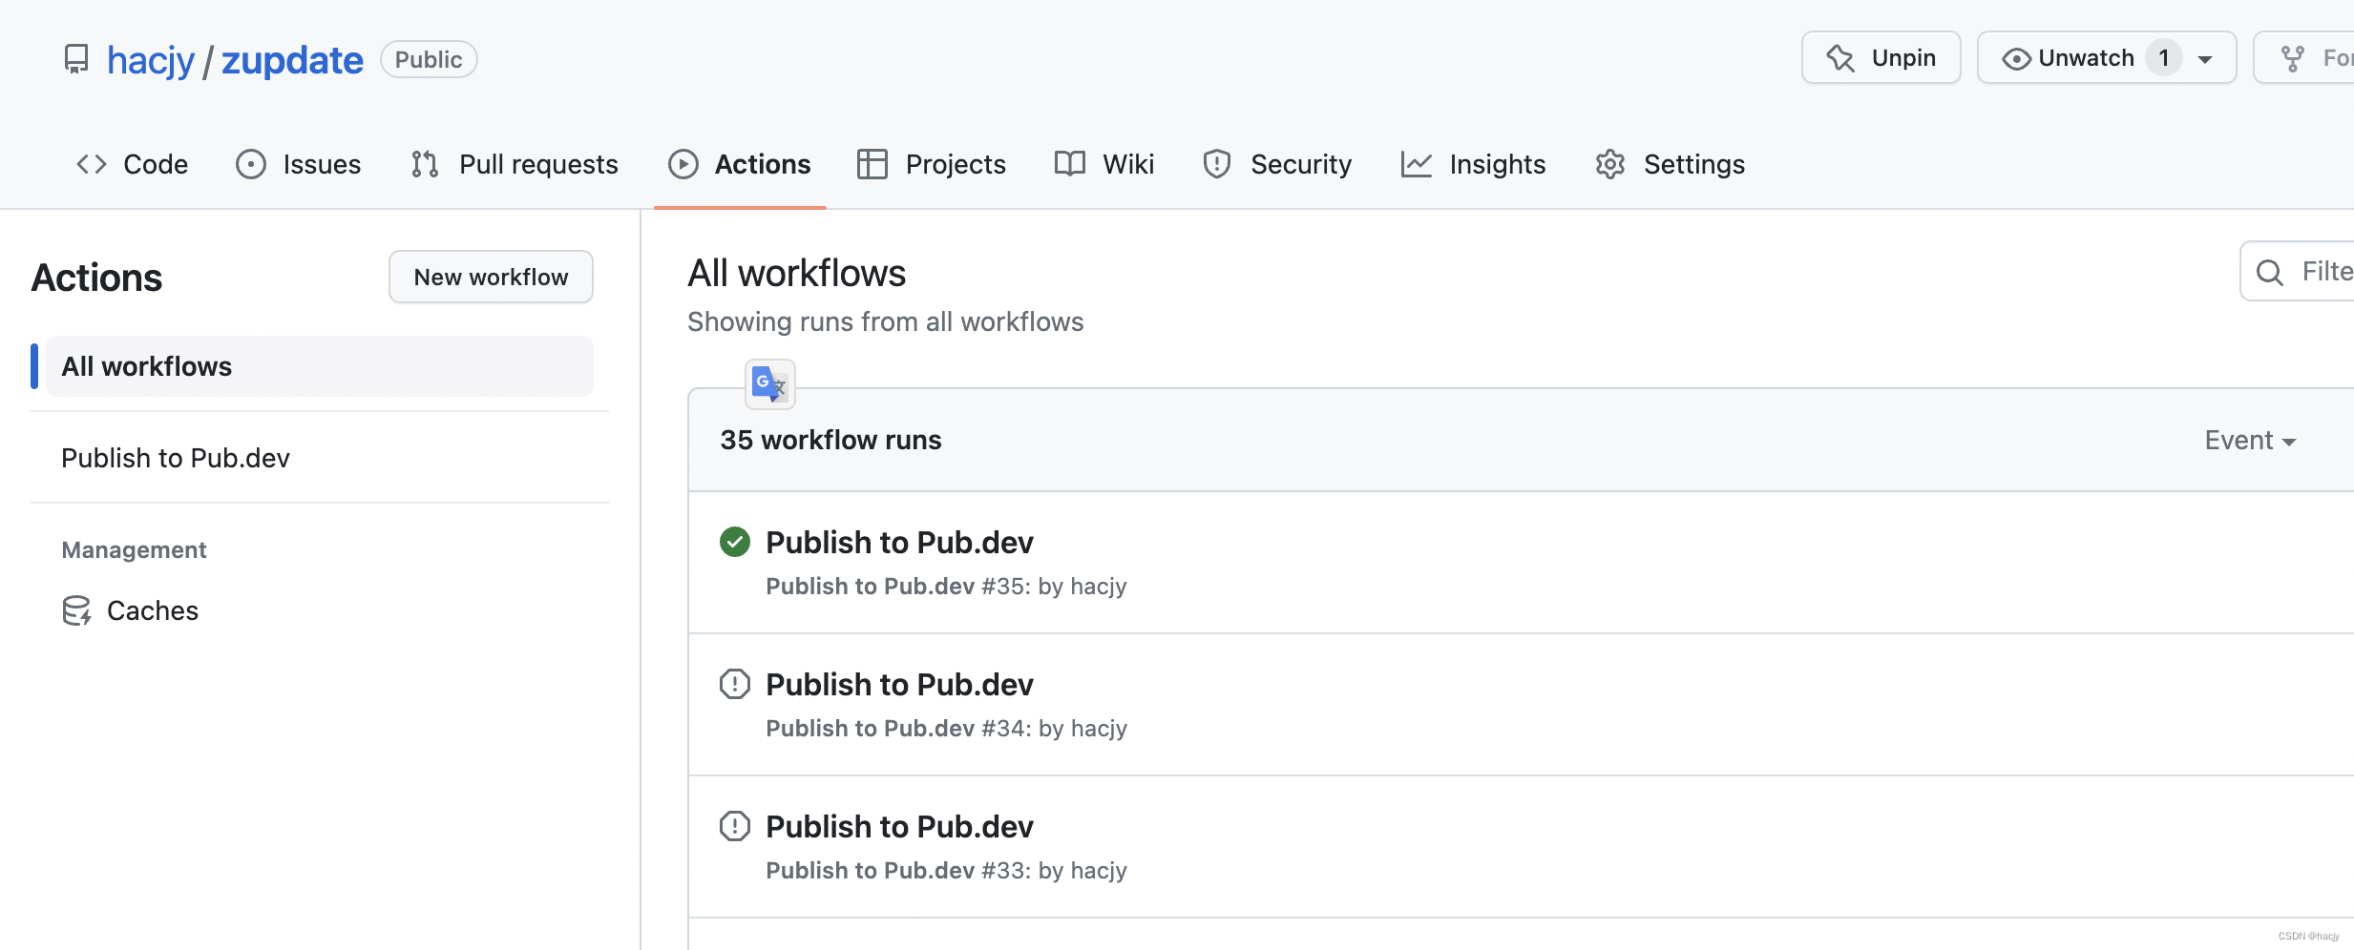Click the "Publish to Pub.dev #34: by hacjy" subtitle
The width and height of the screenshot is (2354, 950).
pyautogui.click(x=946, y=728)
